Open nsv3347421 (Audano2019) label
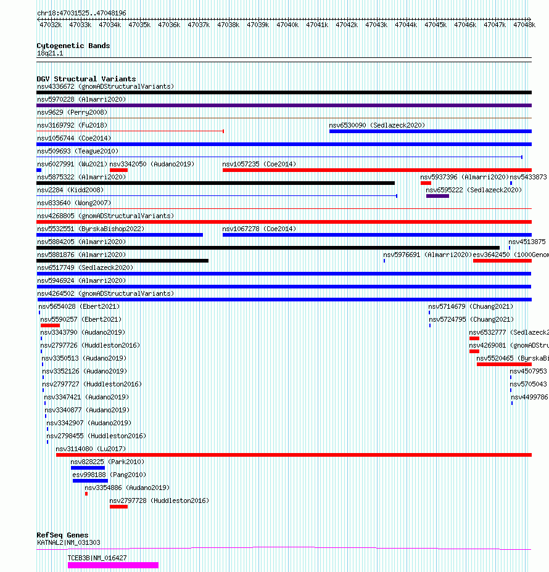Screen dimensions: 549x572 pyautogui.click(x=86, y=398)
